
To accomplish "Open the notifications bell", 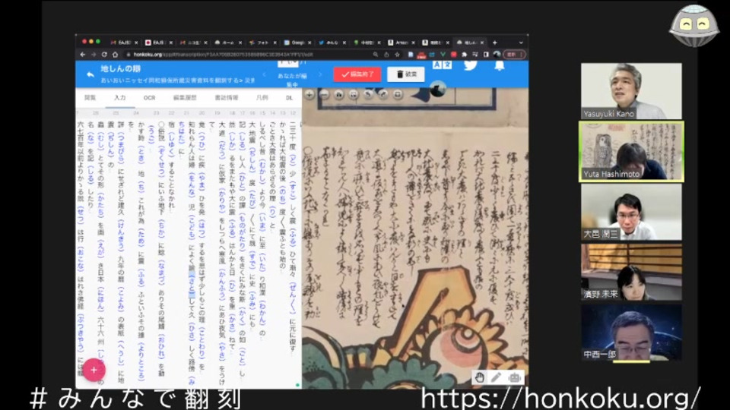I will (499, 65).
